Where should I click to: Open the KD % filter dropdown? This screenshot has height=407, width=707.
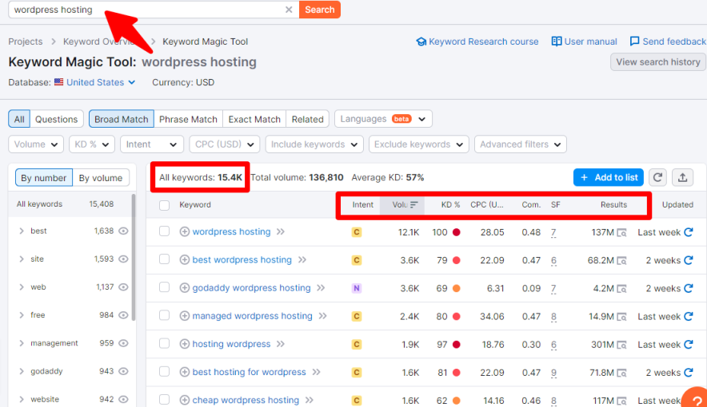[91, 144]
